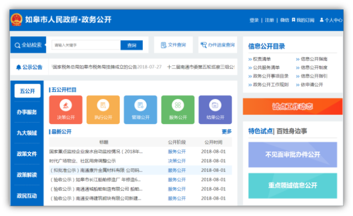Select the 五公开 sidebar tab

coord(28,91)
